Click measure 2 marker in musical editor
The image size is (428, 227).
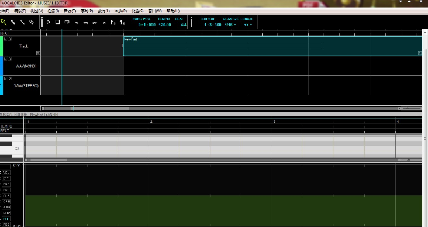click(x=151, y=122)
